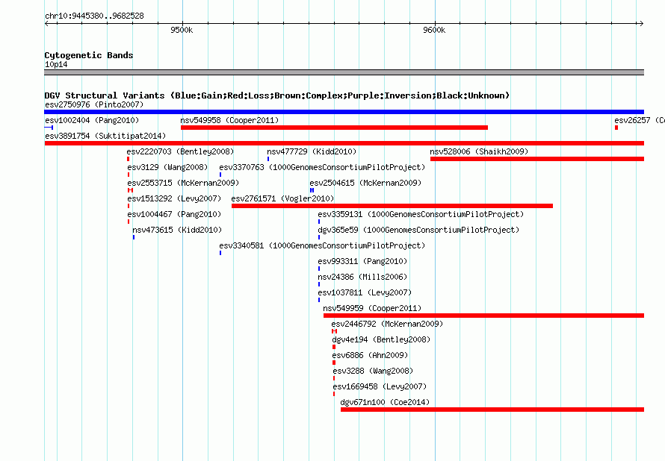Click nsv549958 (Cooper2011) label
The width and height of the screenshot is (665, 461).
[x=229, y=120]
